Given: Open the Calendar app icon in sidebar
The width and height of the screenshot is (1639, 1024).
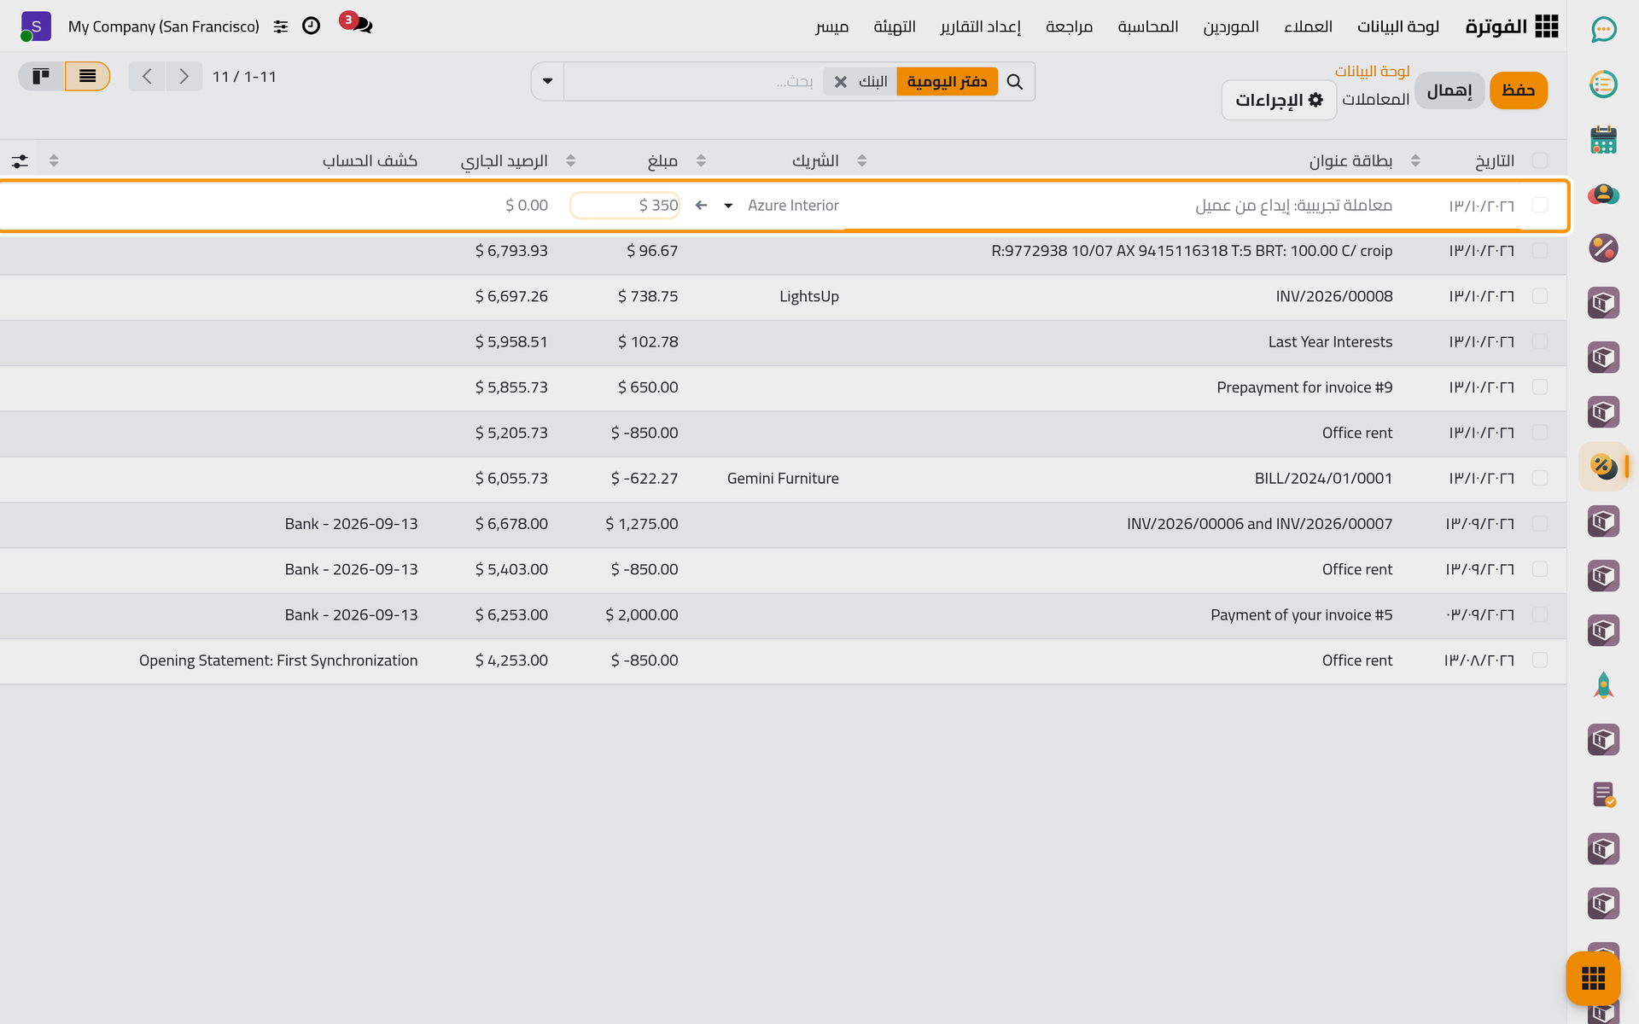Looking at the screenshot, I should [x=1603, y=139].
